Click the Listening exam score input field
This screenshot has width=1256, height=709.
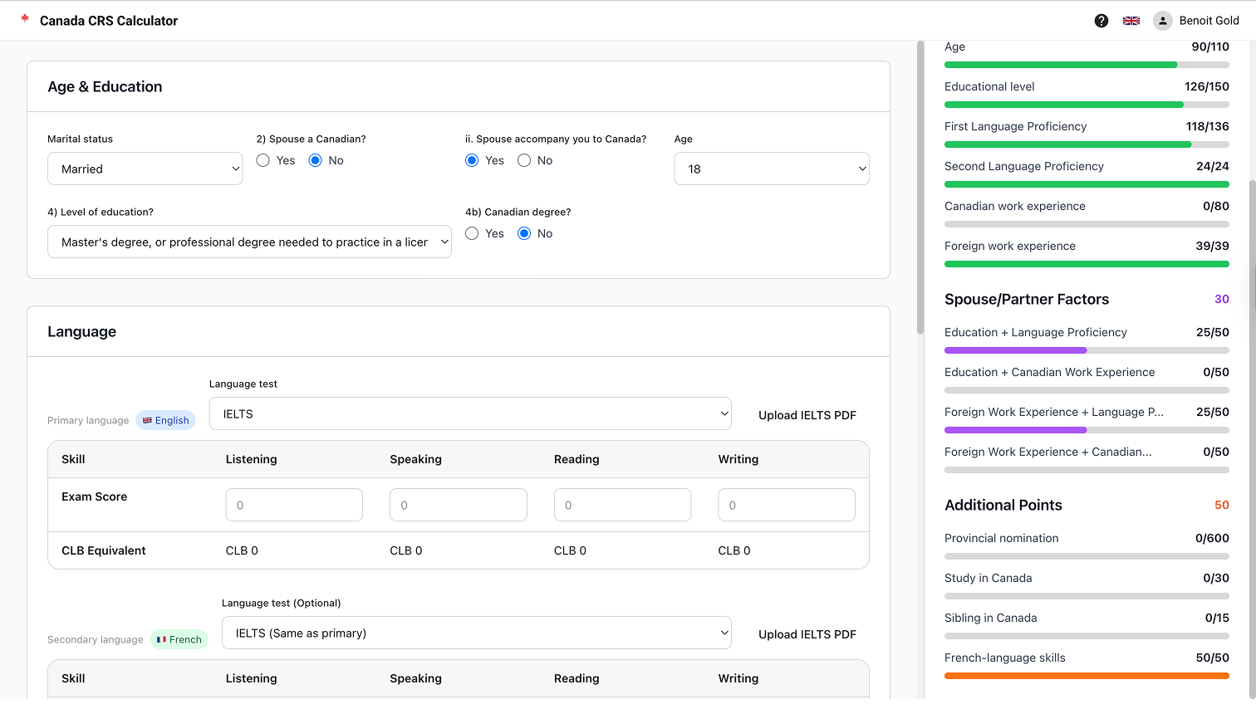pos(293,504)
